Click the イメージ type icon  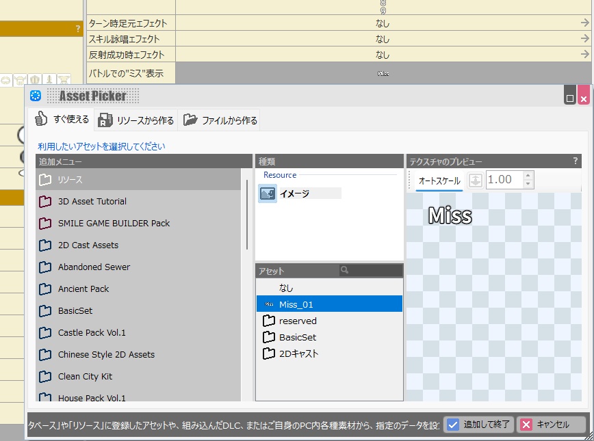(x=268, y=193)
